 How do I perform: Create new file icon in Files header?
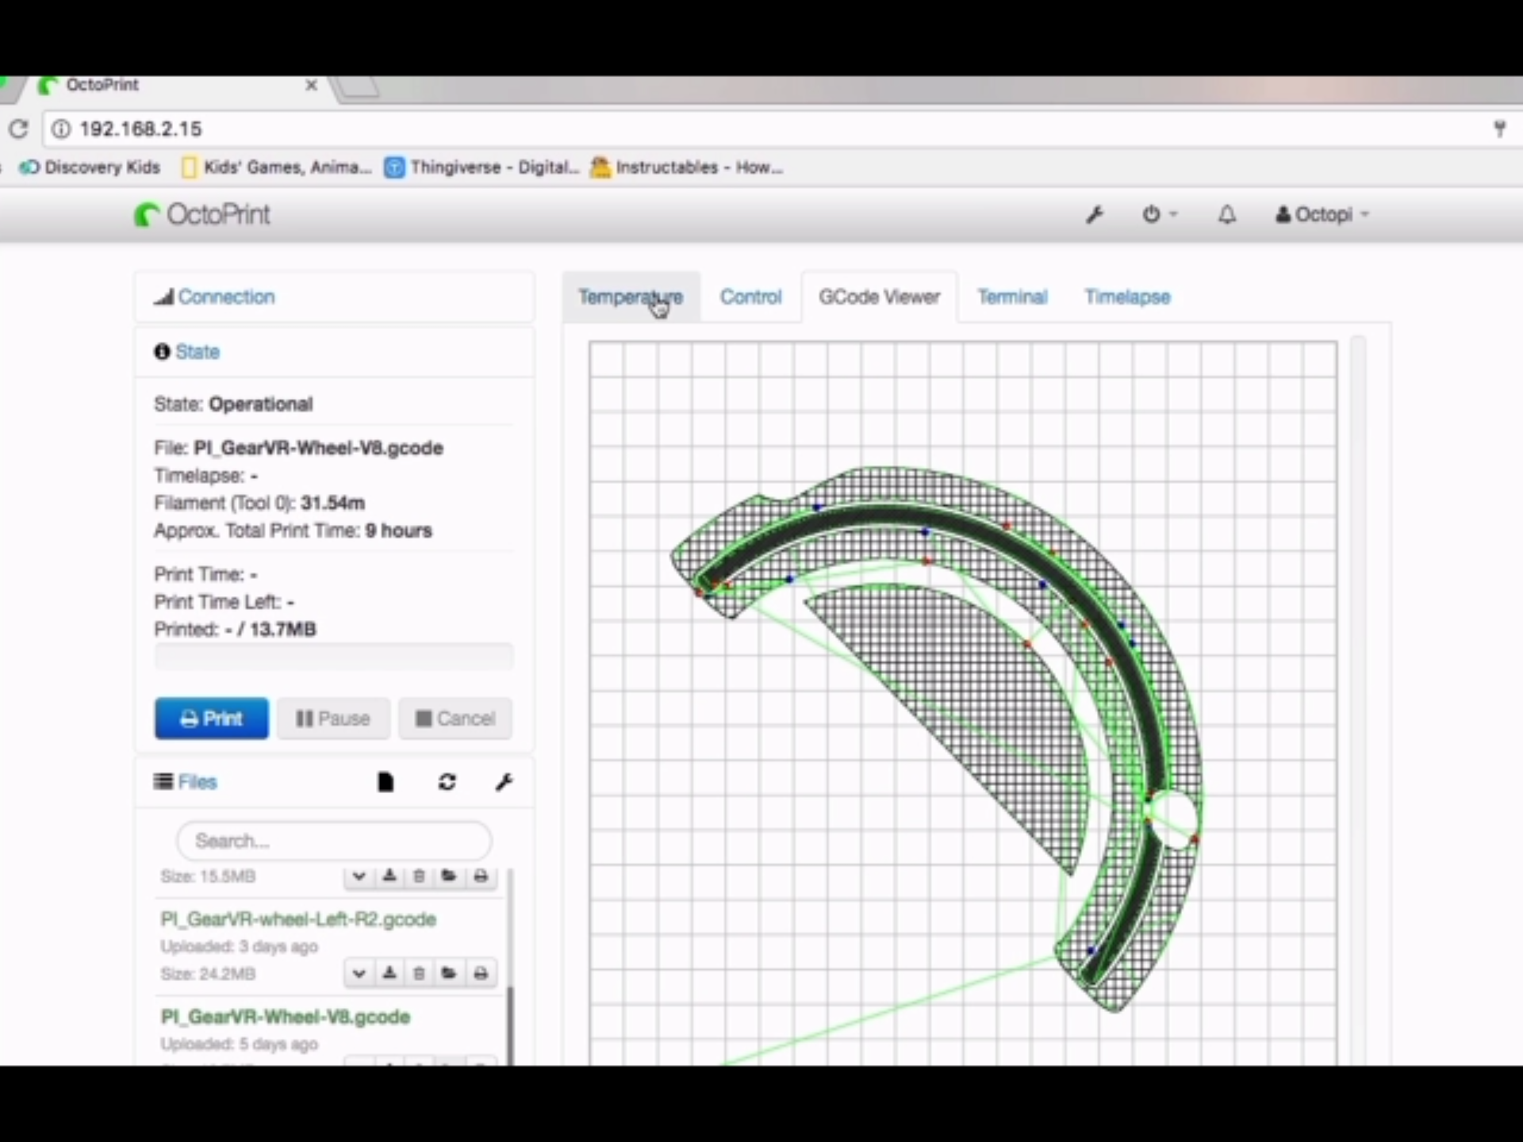[386, 783]
